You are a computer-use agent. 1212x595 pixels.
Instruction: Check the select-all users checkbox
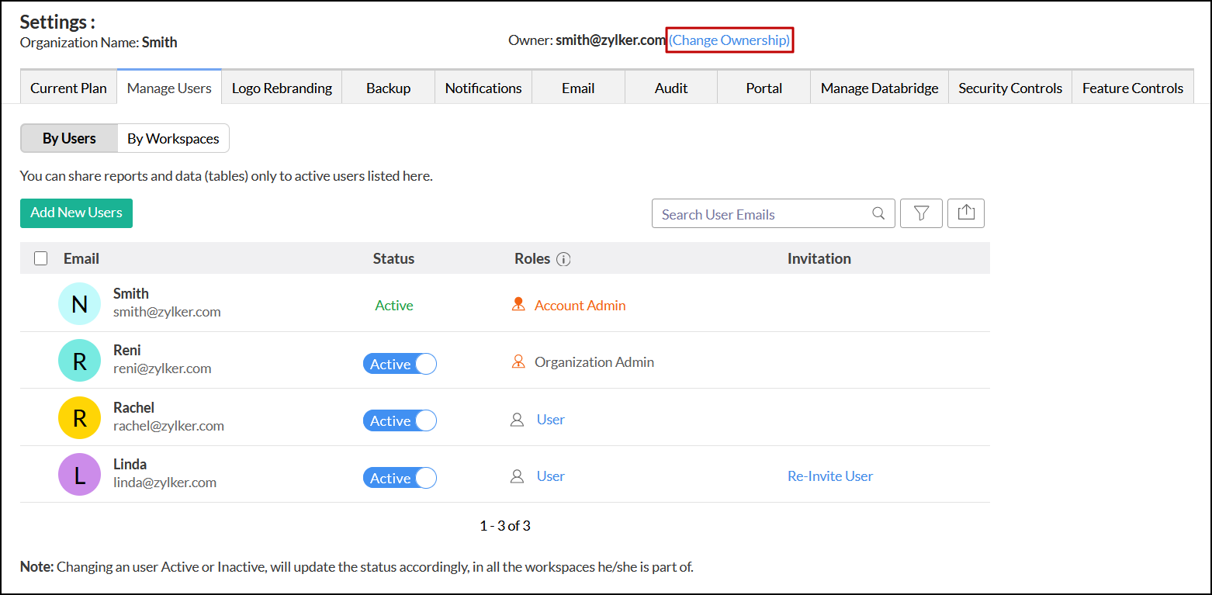tap(41, 258)
